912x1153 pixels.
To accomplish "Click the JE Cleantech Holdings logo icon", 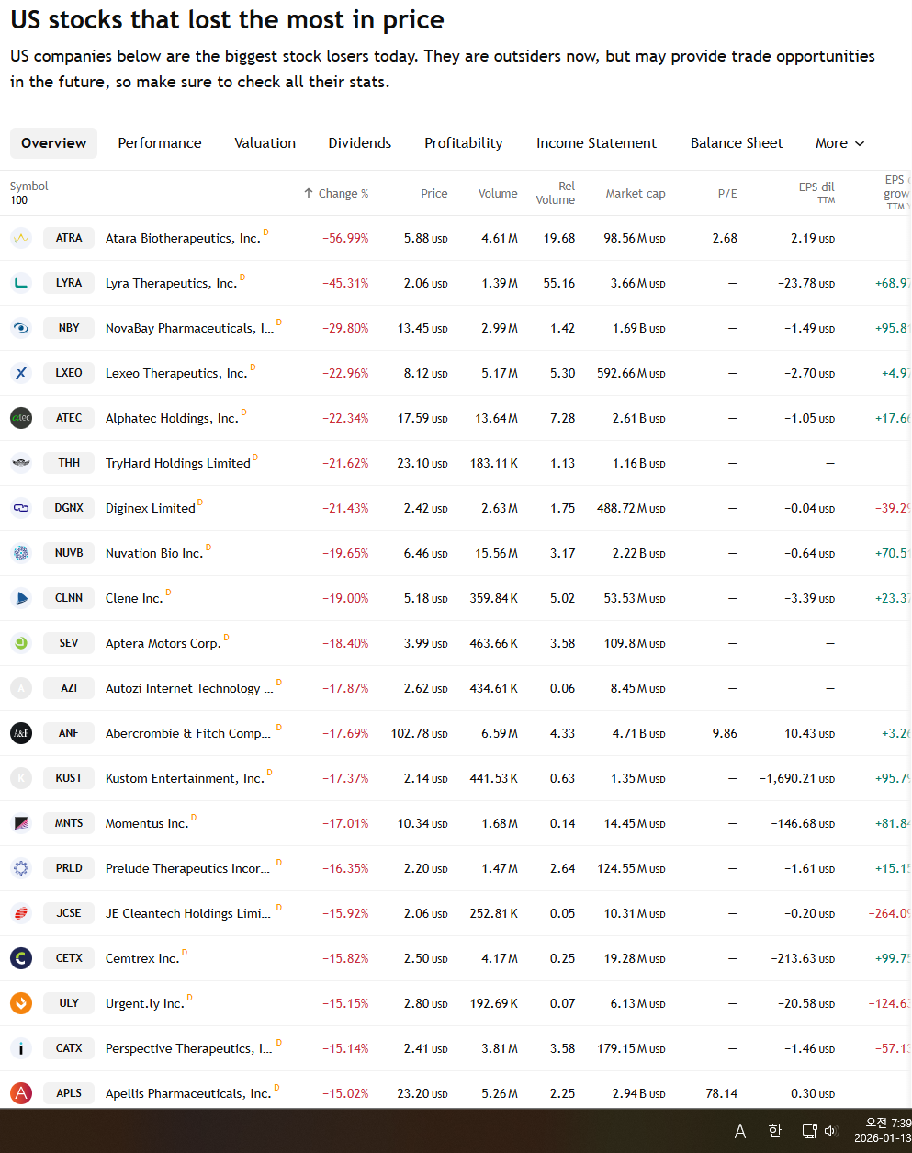I will pos(21,913).
